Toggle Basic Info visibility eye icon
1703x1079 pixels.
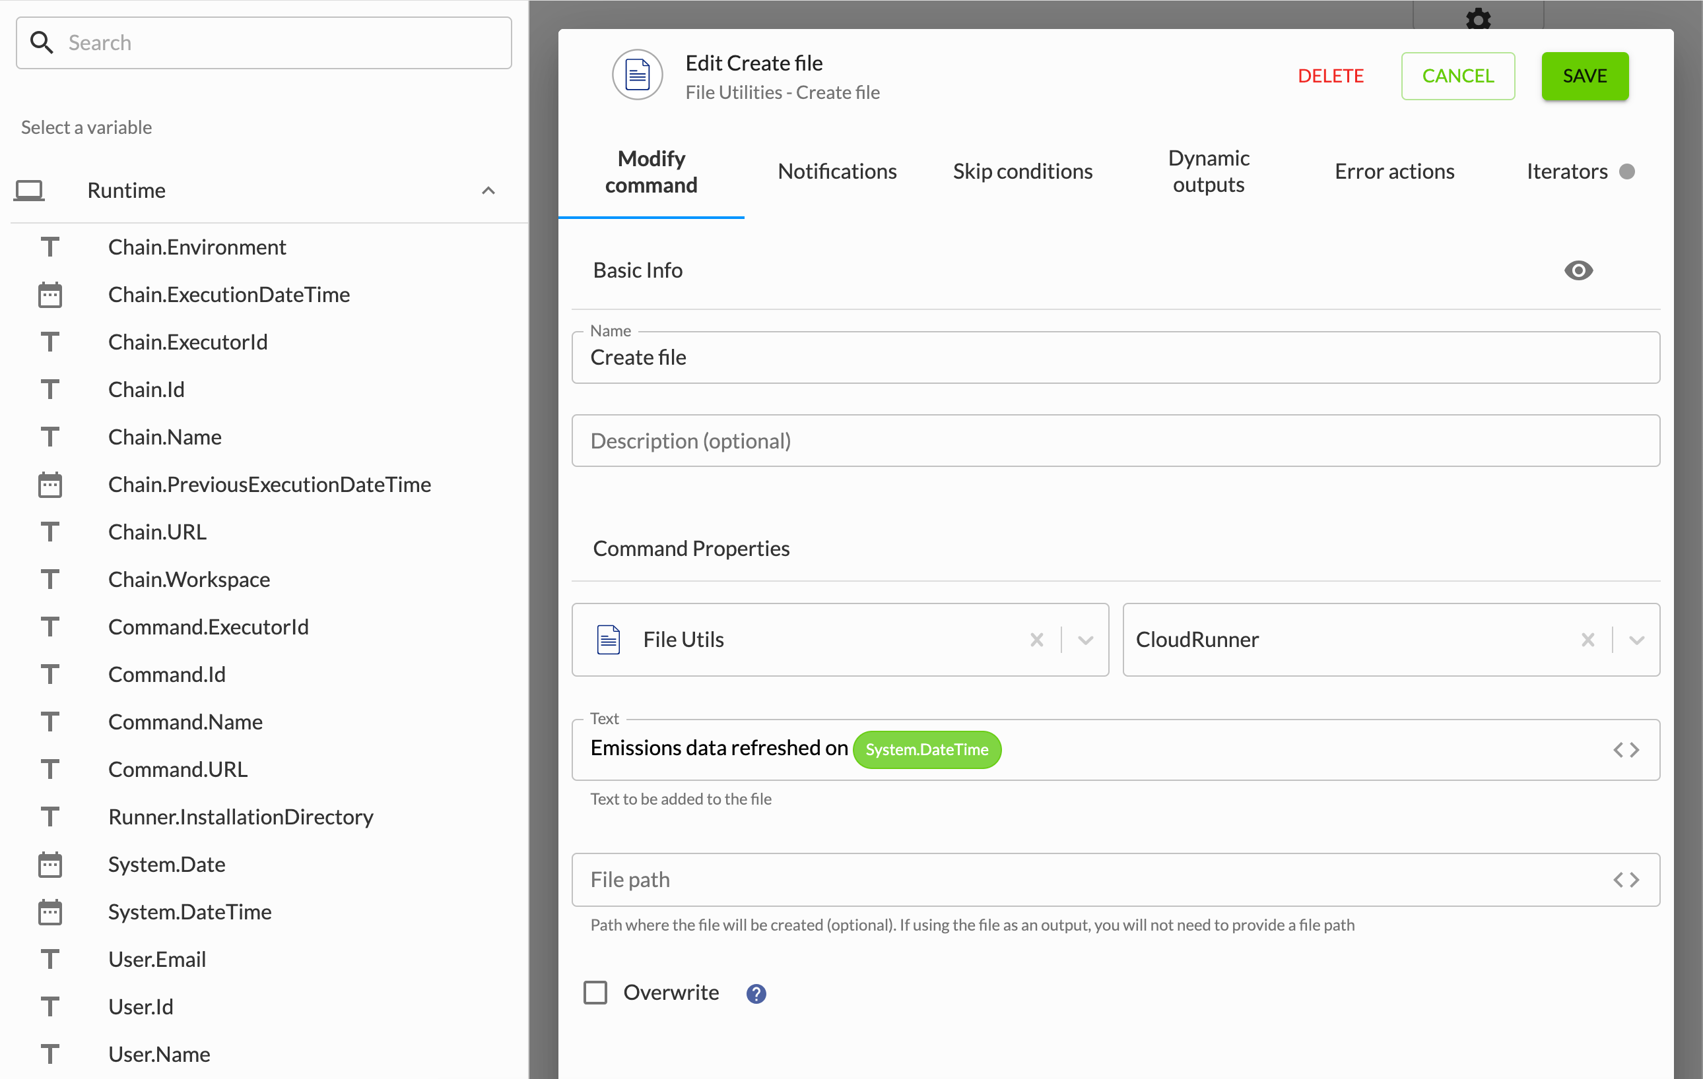pos(1578,270)
